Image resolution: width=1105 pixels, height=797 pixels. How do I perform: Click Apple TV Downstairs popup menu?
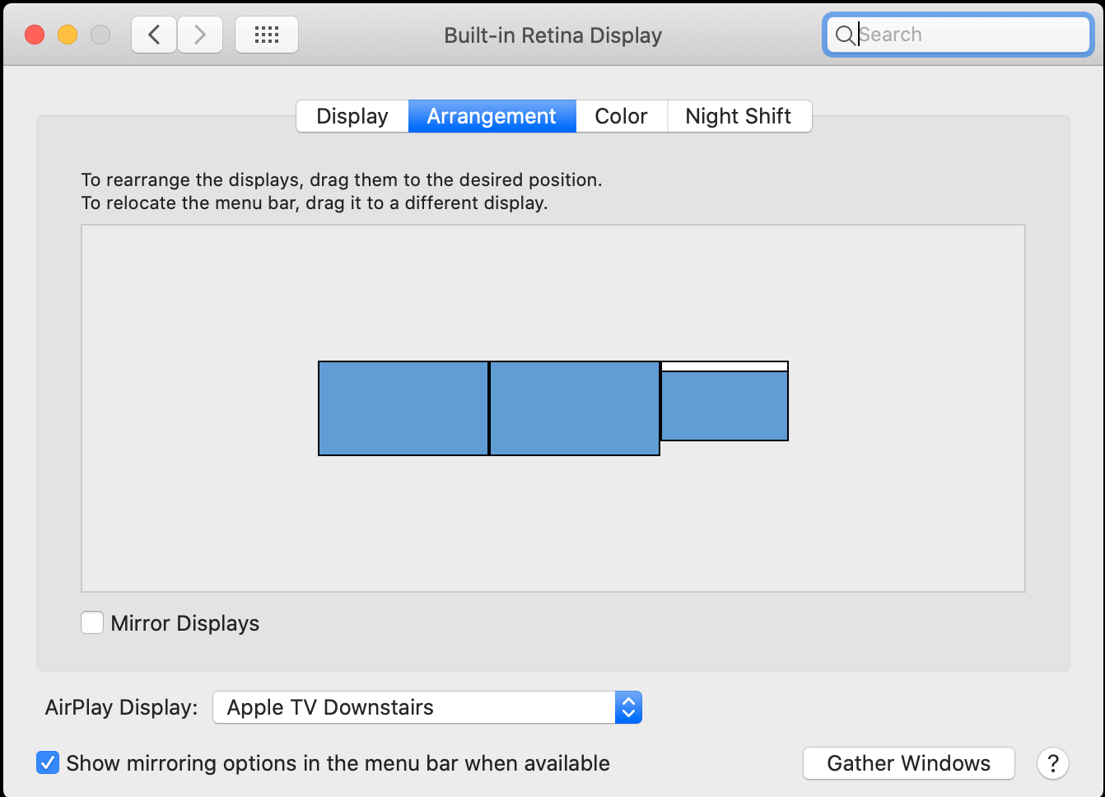tap(413, 707)
